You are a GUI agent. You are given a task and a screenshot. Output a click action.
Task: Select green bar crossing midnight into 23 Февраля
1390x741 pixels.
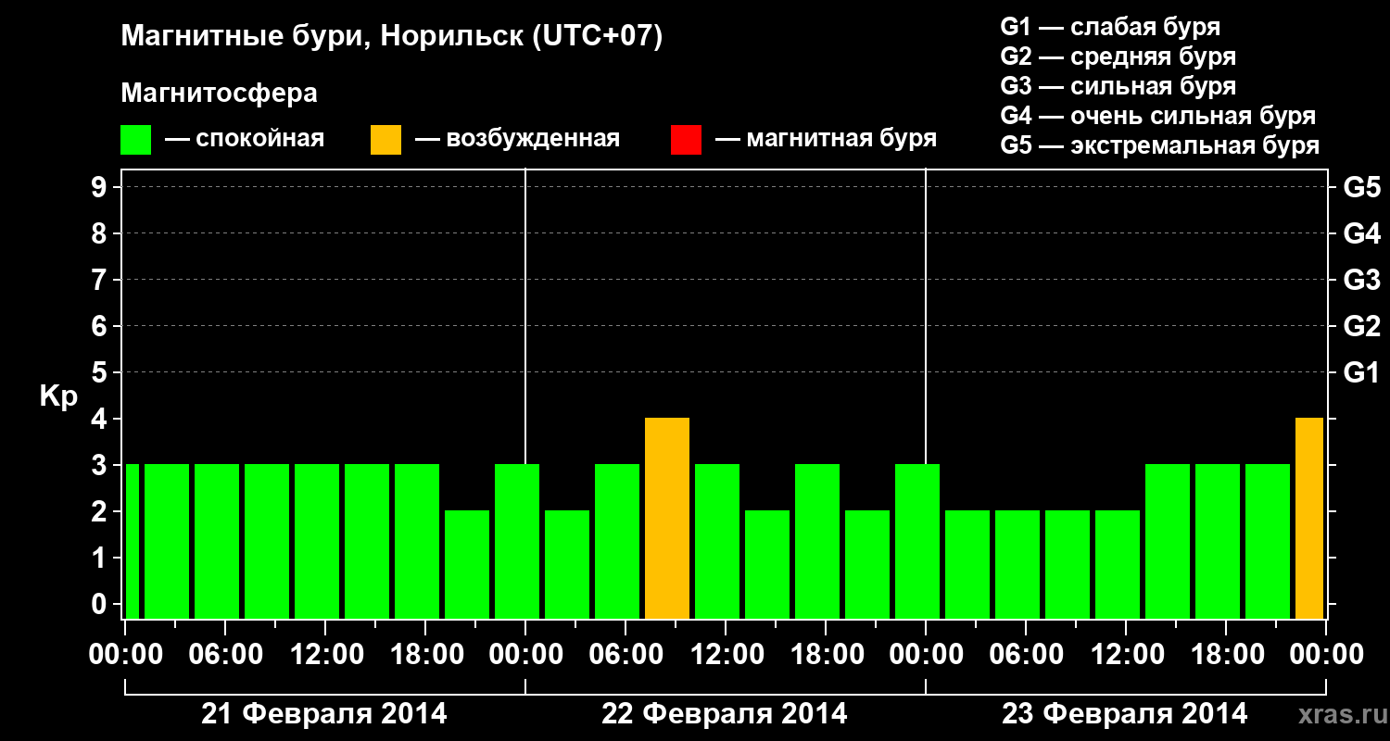click(917, 541)
